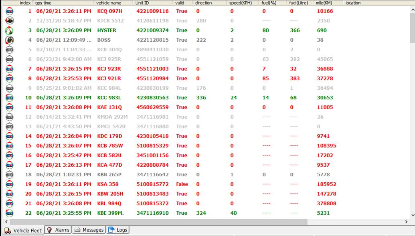Click the vehicle icon for KCJ 923R

9,69
